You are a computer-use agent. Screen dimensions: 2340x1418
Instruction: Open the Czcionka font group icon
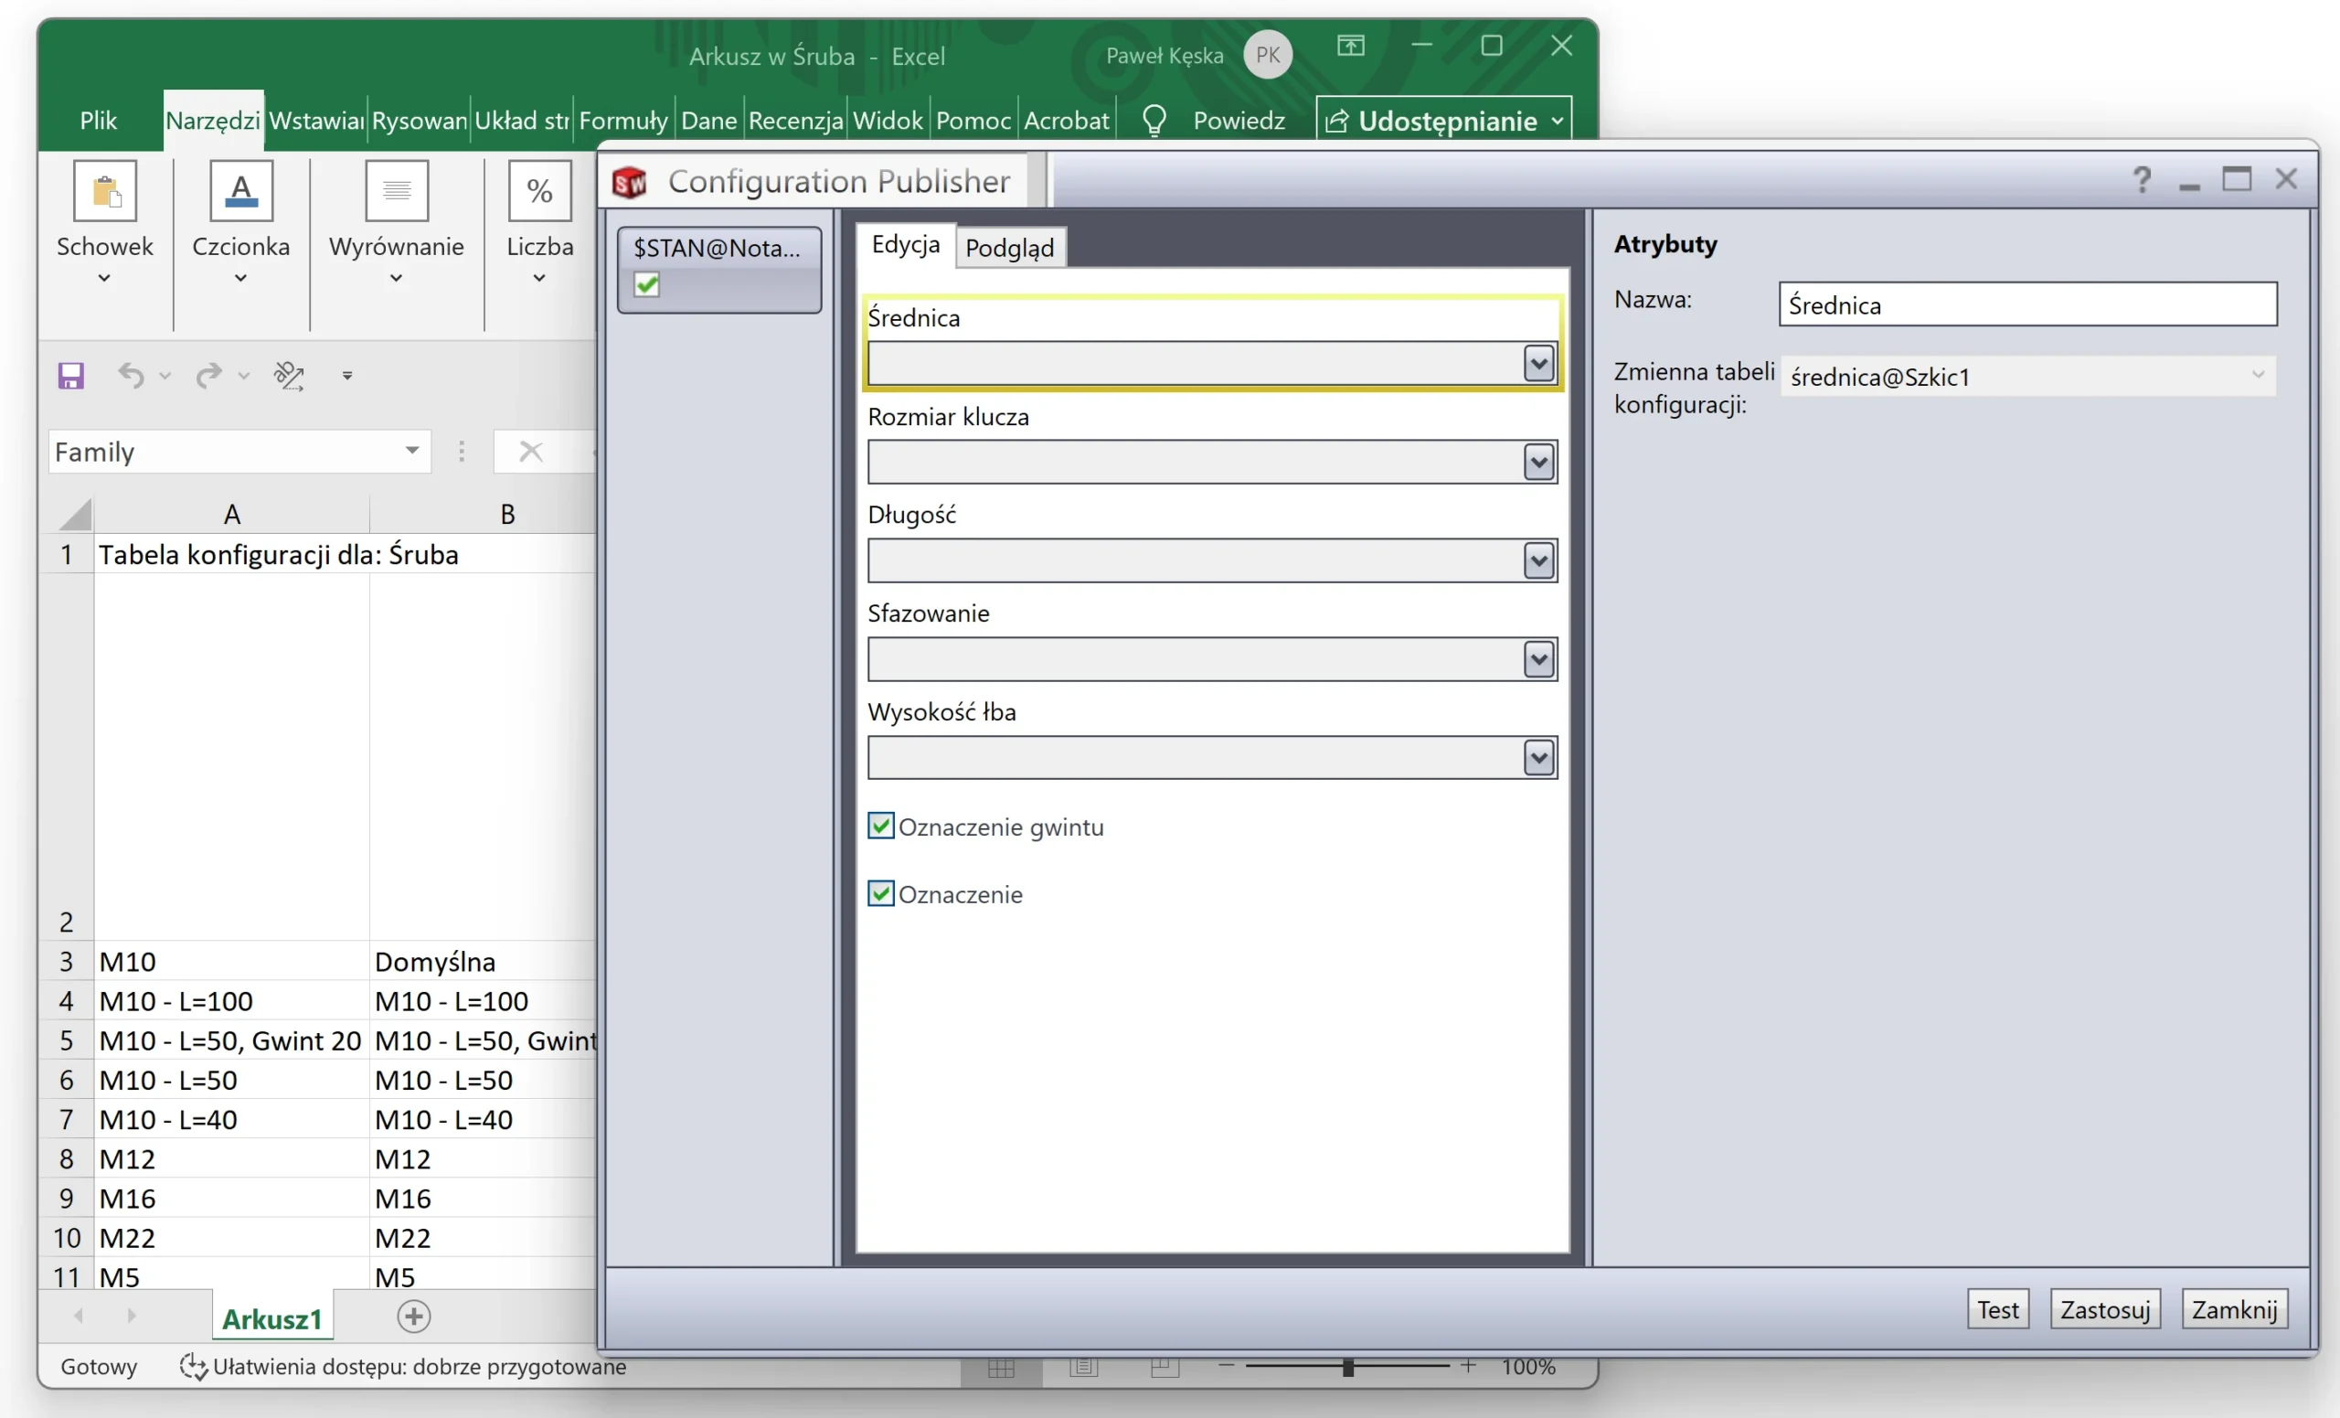point(241,191)
